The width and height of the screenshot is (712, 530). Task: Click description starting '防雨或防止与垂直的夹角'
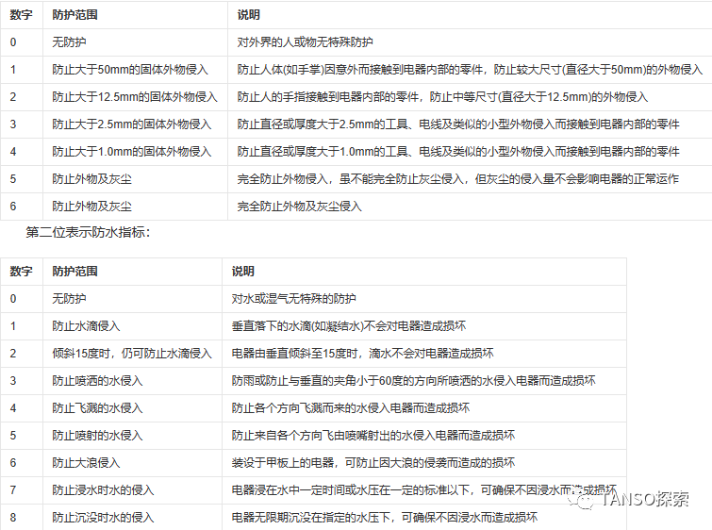click(414, 381)
